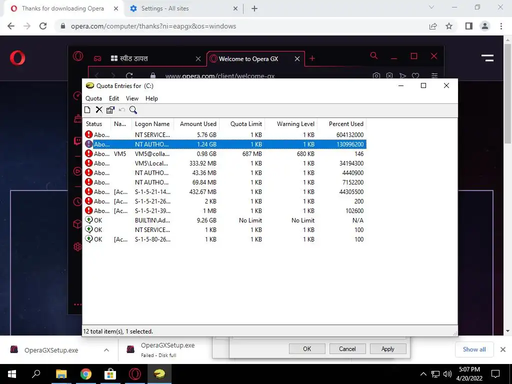Show hidden system tray icons
Viewport: 512px width, 384px height.
[423, 374]
